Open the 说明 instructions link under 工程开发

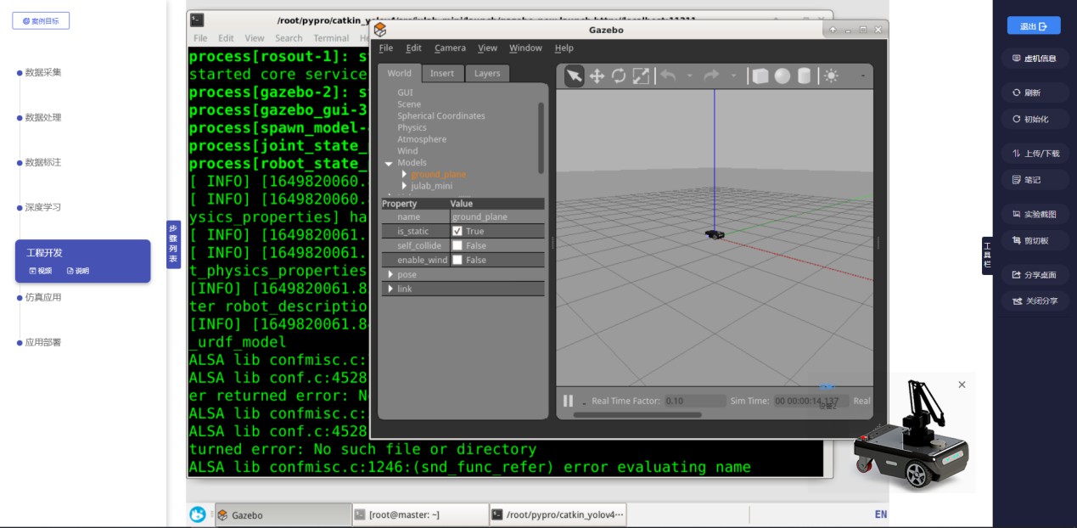77,271
